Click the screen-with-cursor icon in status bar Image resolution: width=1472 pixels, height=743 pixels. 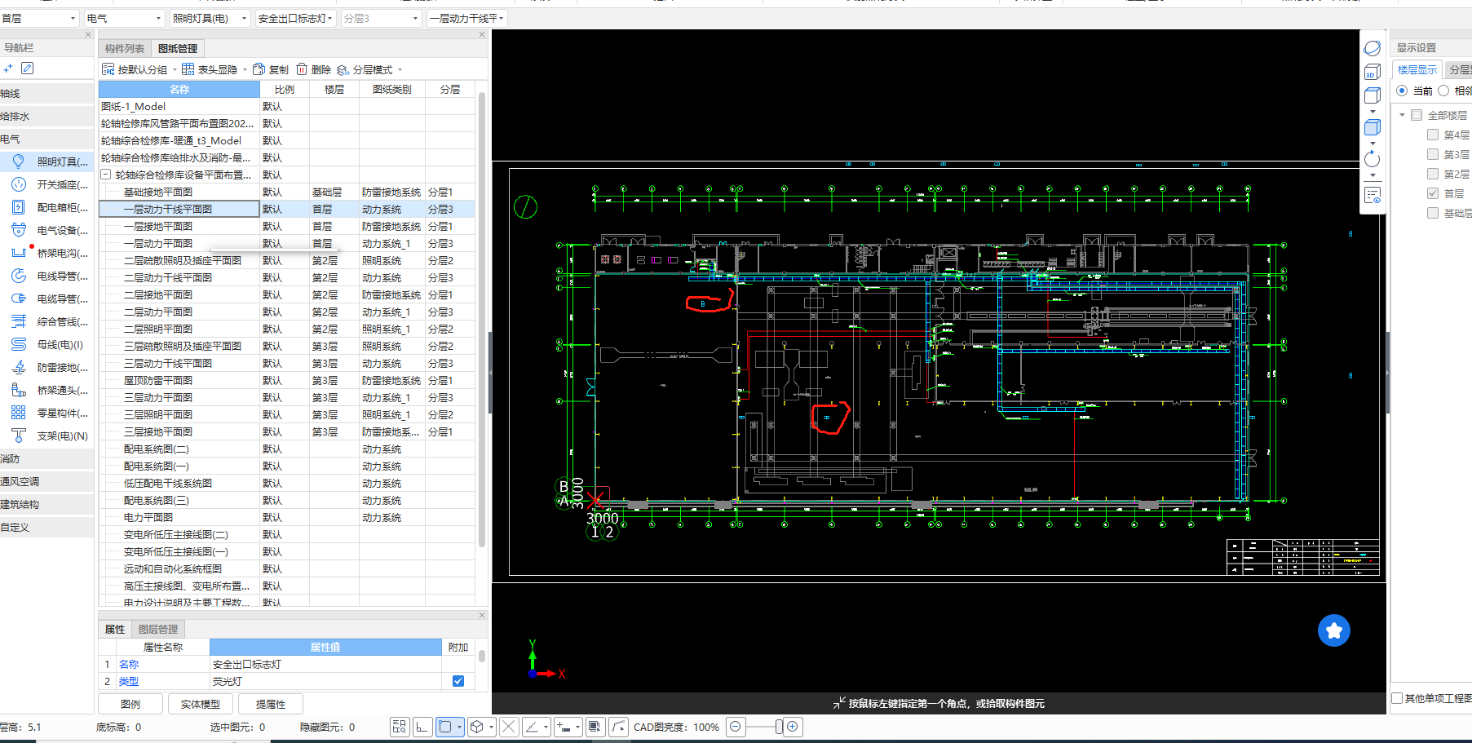point(595,727)
